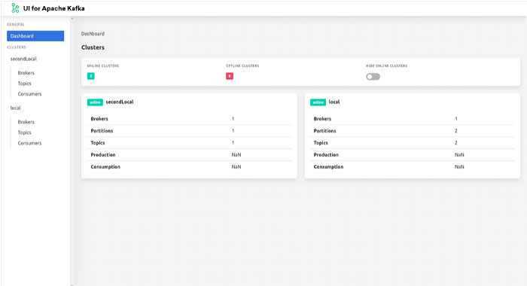Click Consumption NaN value in local card
This screenshot has width=527, height=286.
click(x=459, y=167)
